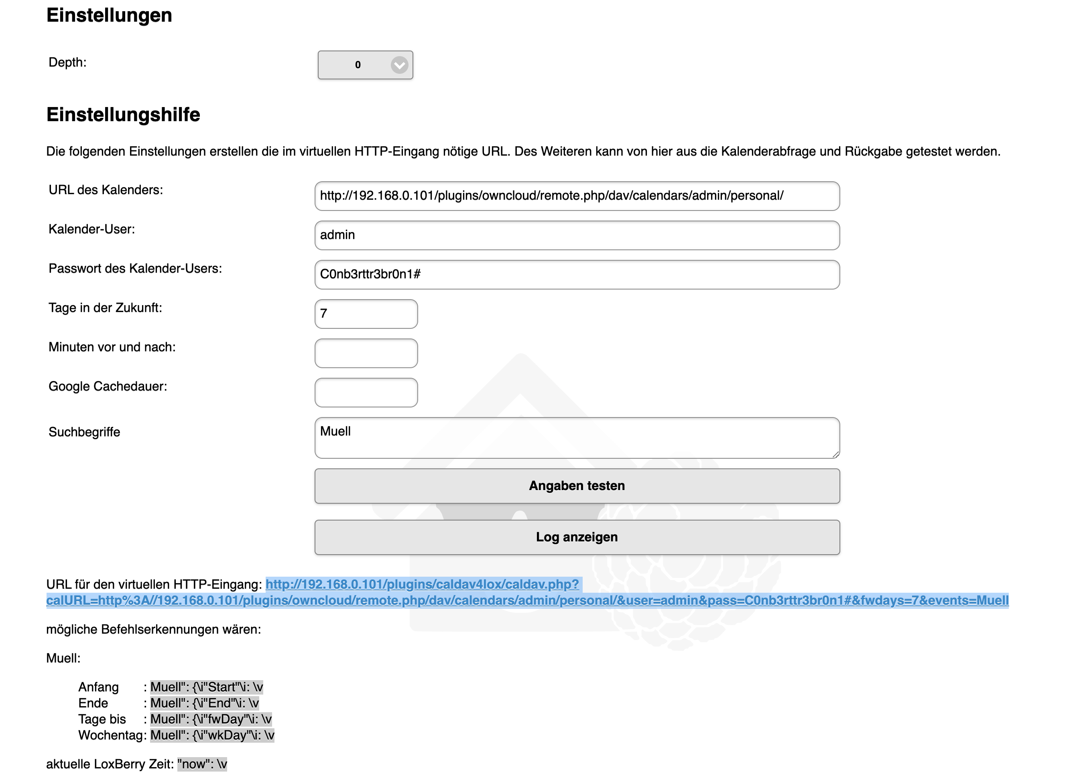The width and height of the screenshot is (1069, 782).
Task: Focus the Minuten vor und nach field
Action: click(366, 353)
